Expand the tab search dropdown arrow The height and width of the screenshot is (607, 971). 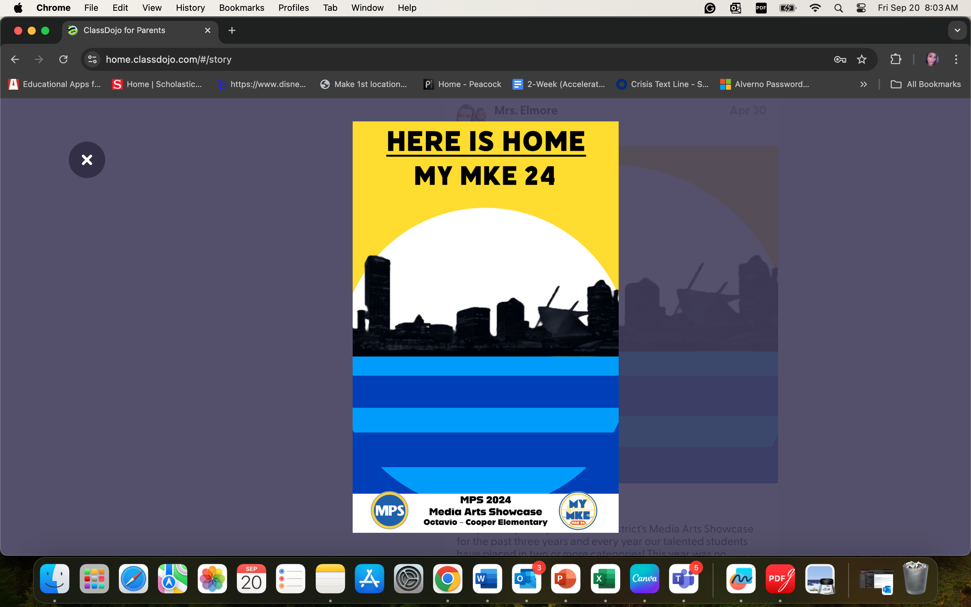tap(957, 30)
